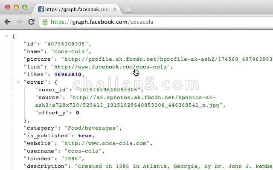Collapse the "cover" object
The width and height of the screenshot is (273, 170).
[18, 82]
